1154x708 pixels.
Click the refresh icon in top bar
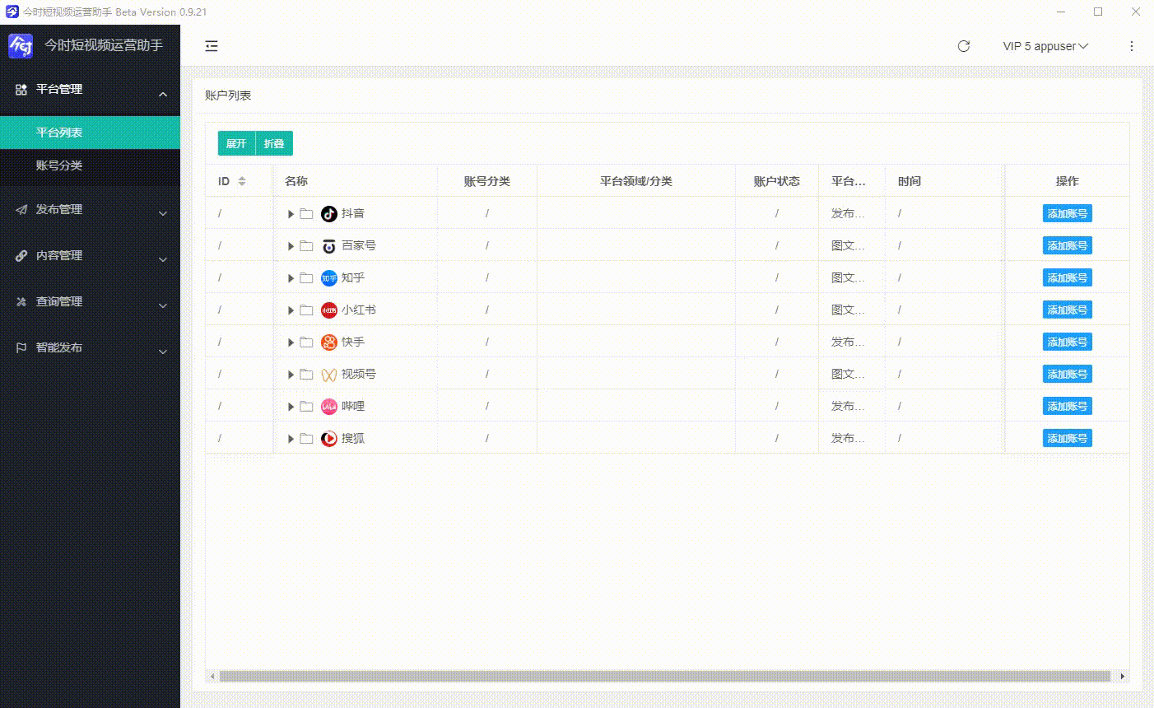click(964, 46)
